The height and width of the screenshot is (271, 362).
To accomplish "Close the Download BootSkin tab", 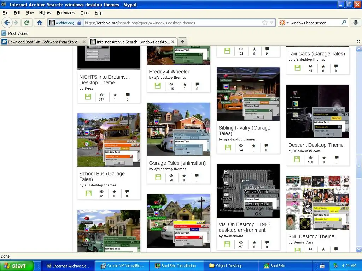I will [x=84, y=42].
